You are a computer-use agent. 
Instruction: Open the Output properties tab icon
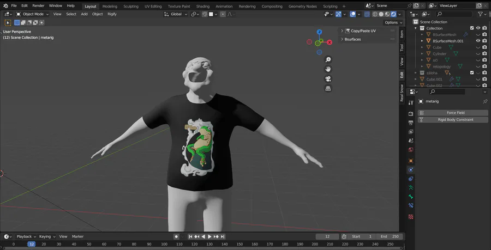(411, 123)
